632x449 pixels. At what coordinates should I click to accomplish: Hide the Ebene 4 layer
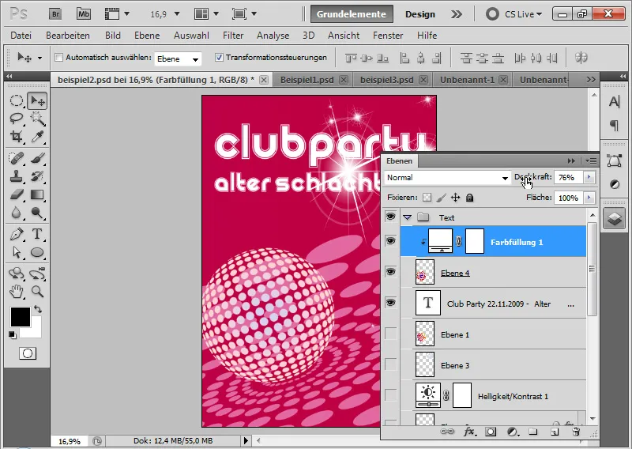click(x=390, y=271)
